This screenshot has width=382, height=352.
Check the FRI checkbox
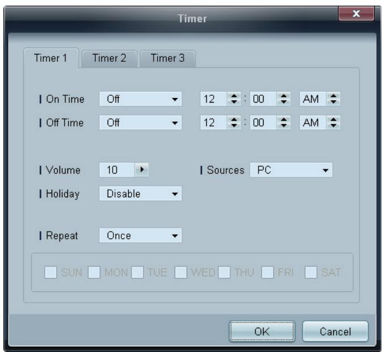point(268,272)
